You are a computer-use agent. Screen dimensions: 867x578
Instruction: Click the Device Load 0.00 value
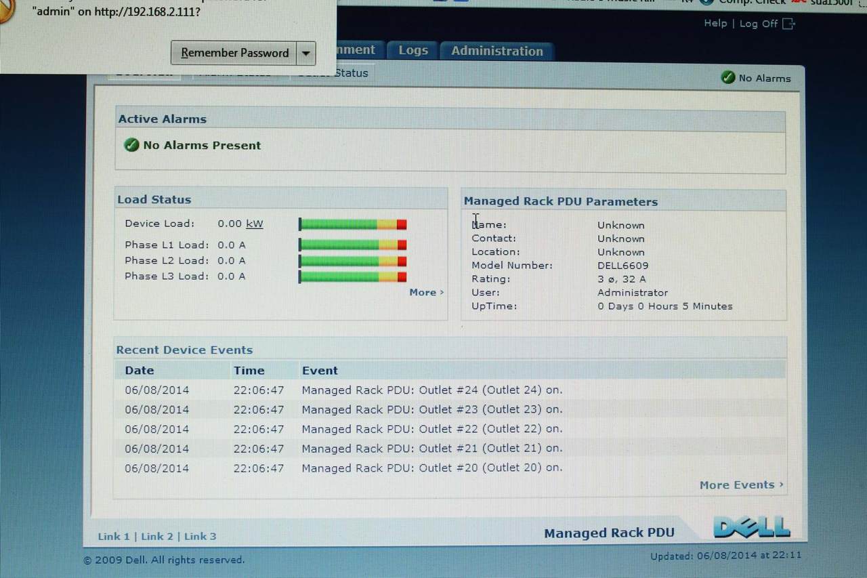[230, 224]
